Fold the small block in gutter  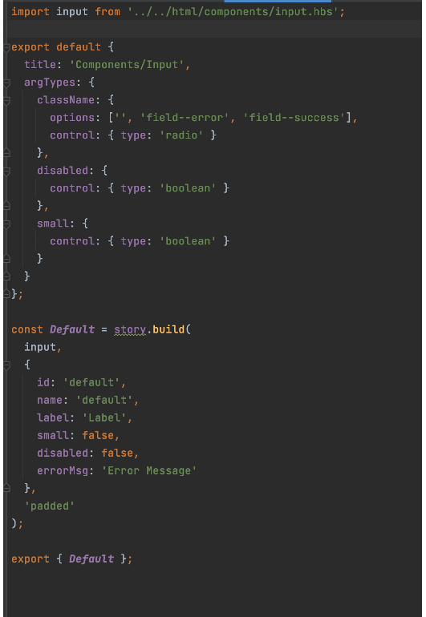6,224
